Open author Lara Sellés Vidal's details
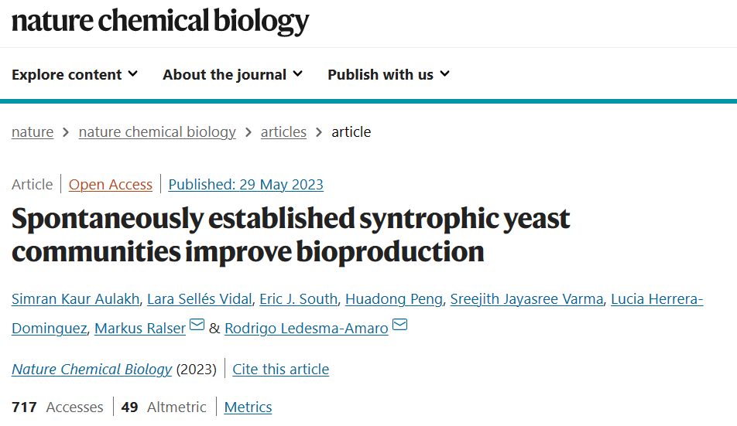Viewport: 737px width, 426px height. (x=199, y=299)
